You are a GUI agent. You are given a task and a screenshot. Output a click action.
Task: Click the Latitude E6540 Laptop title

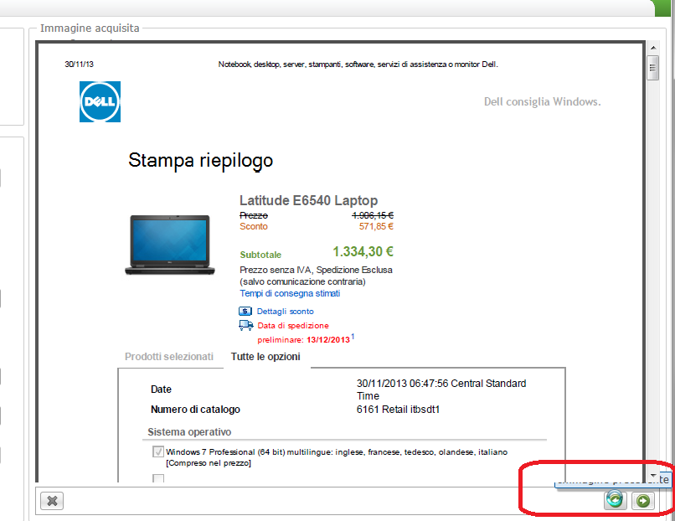pos(309,200)
